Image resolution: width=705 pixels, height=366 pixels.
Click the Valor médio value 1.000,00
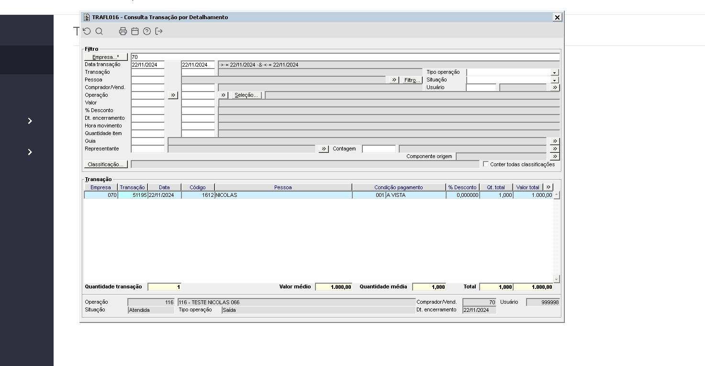334,287
